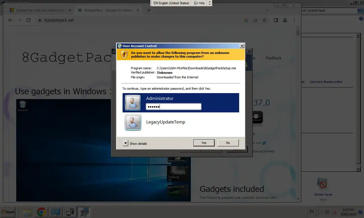Confirm with the Yes button
The width and height of the screenshot is (364, 218).
[204, 143]
